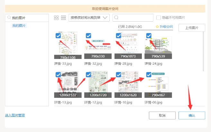Image resolution: width=211 pixels, height=132 pixels.
Task: Open 进入图片管理 link
Action: (x=15, y=115)
